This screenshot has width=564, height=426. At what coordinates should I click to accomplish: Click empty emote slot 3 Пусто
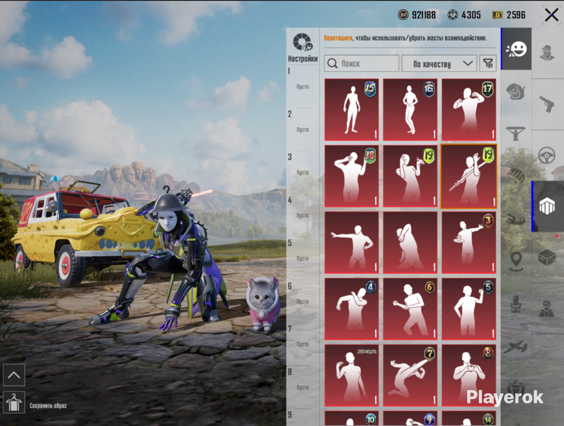(x=303, y=172)
